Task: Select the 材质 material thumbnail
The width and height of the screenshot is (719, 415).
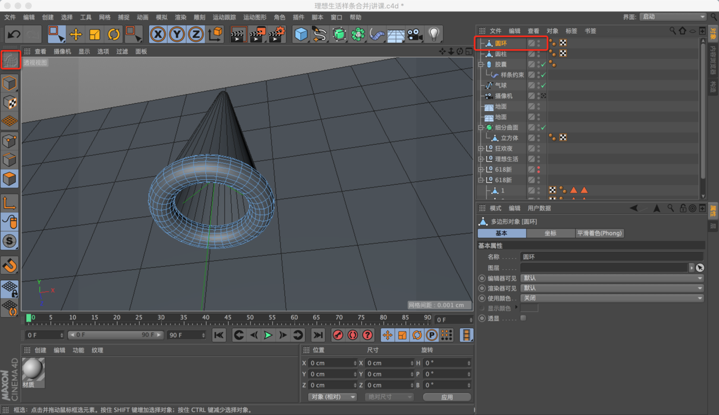Action: click(x=33, y=372)
